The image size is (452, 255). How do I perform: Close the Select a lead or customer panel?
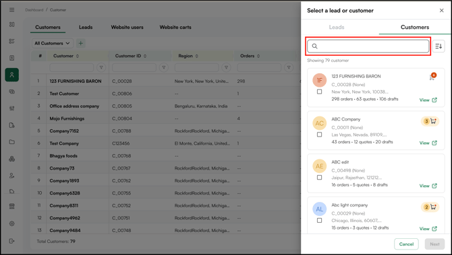point(441,11)
